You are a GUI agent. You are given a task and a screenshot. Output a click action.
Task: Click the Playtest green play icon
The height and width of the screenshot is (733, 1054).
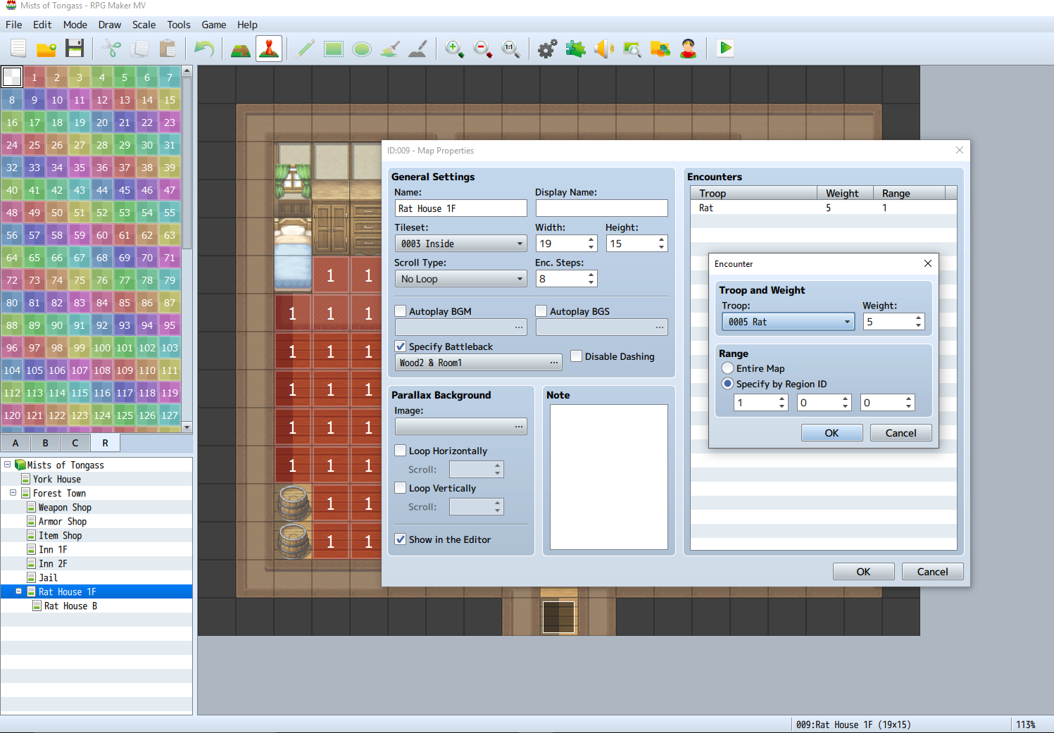click(x=724, y=49)
